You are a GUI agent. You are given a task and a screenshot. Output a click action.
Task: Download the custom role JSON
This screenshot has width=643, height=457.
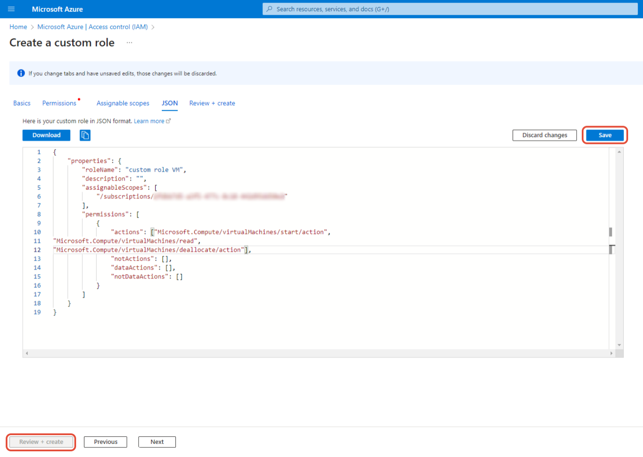pyautogui.click(x=46, y=135)
